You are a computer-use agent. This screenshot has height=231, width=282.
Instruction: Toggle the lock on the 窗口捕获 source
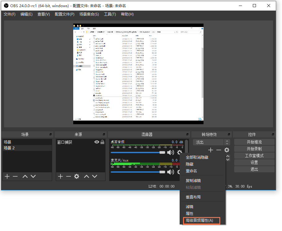click(102, 142)
